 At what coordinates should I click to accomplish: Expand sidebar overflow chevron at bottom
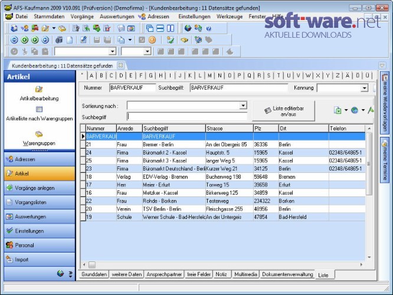coord(70,274)
